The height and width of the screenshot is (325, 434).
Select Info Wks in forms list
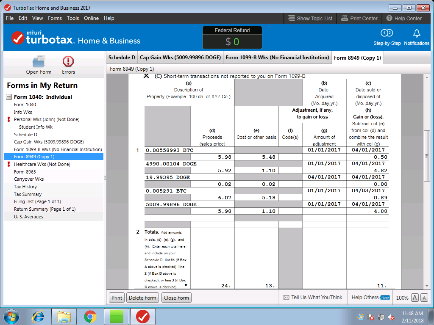point(23,112)
